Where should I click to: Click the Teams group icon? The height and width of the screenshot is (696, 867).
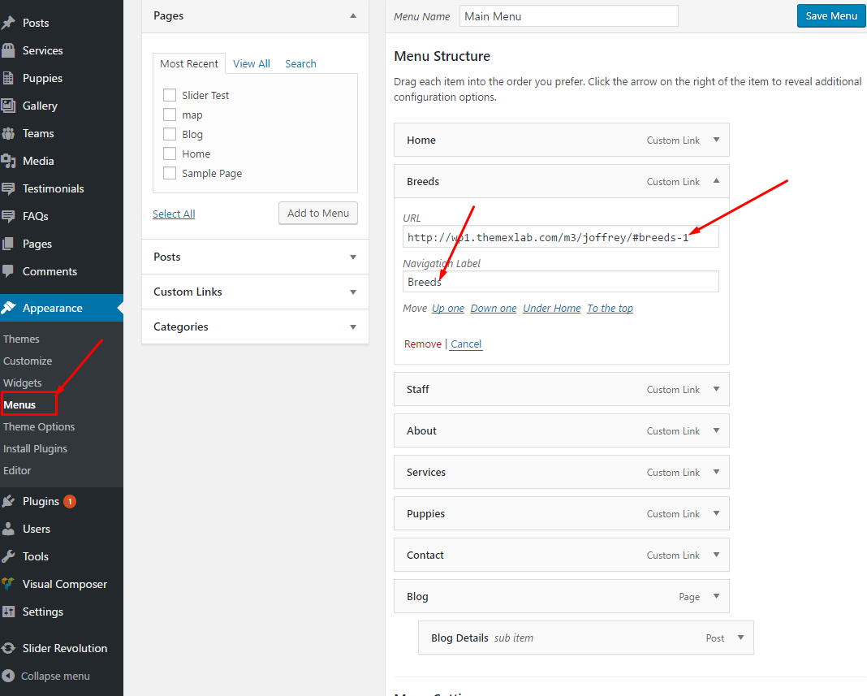[x=8, y=134]
